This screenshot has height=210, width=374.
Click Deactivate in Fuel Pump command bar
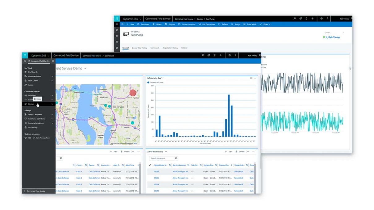click(144, 24)
